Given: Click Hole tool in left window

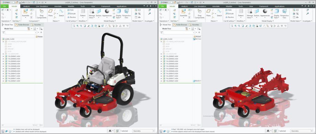Looking at the screenshot, I should (70, 10).
